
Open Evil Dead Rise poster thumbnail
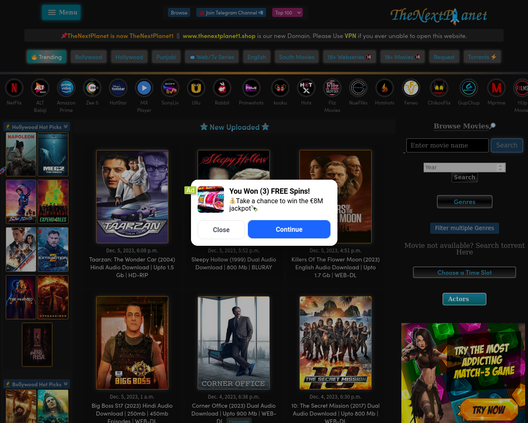37,345
